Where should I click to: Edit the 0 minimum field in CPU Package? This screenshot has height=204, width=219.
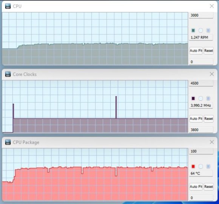[201, 198]
